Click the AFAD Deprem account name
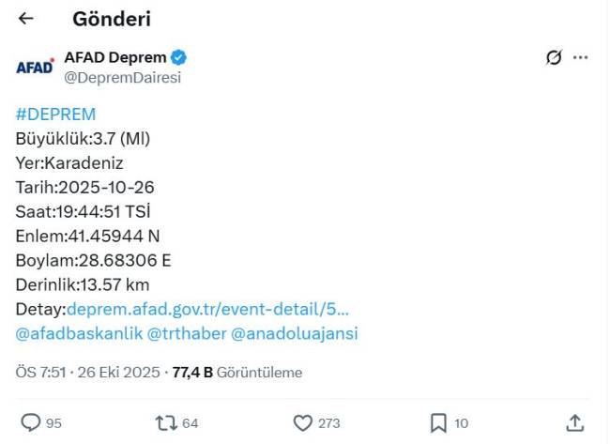The height and width of the screenshot is (444, 610). (x=114, y=57)
